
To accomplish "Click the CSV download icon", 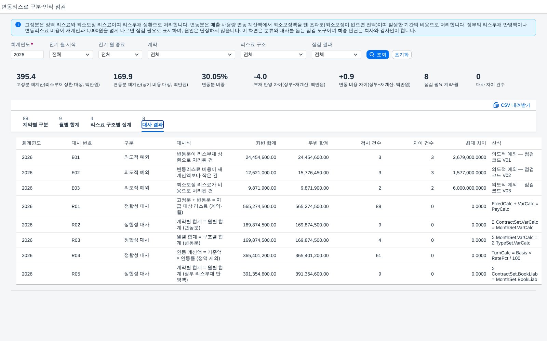I will click(x=496, y=105).
